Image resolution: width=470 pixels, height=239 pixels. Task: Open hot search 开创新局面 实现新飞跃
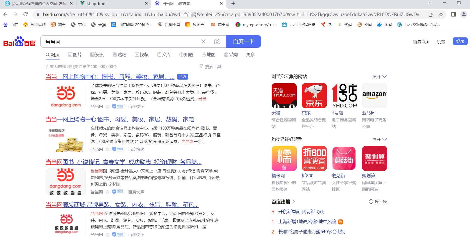301,212
